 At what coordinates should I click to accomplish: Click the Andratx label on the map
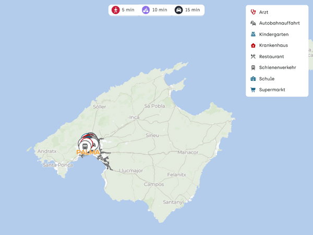[46, 151]
